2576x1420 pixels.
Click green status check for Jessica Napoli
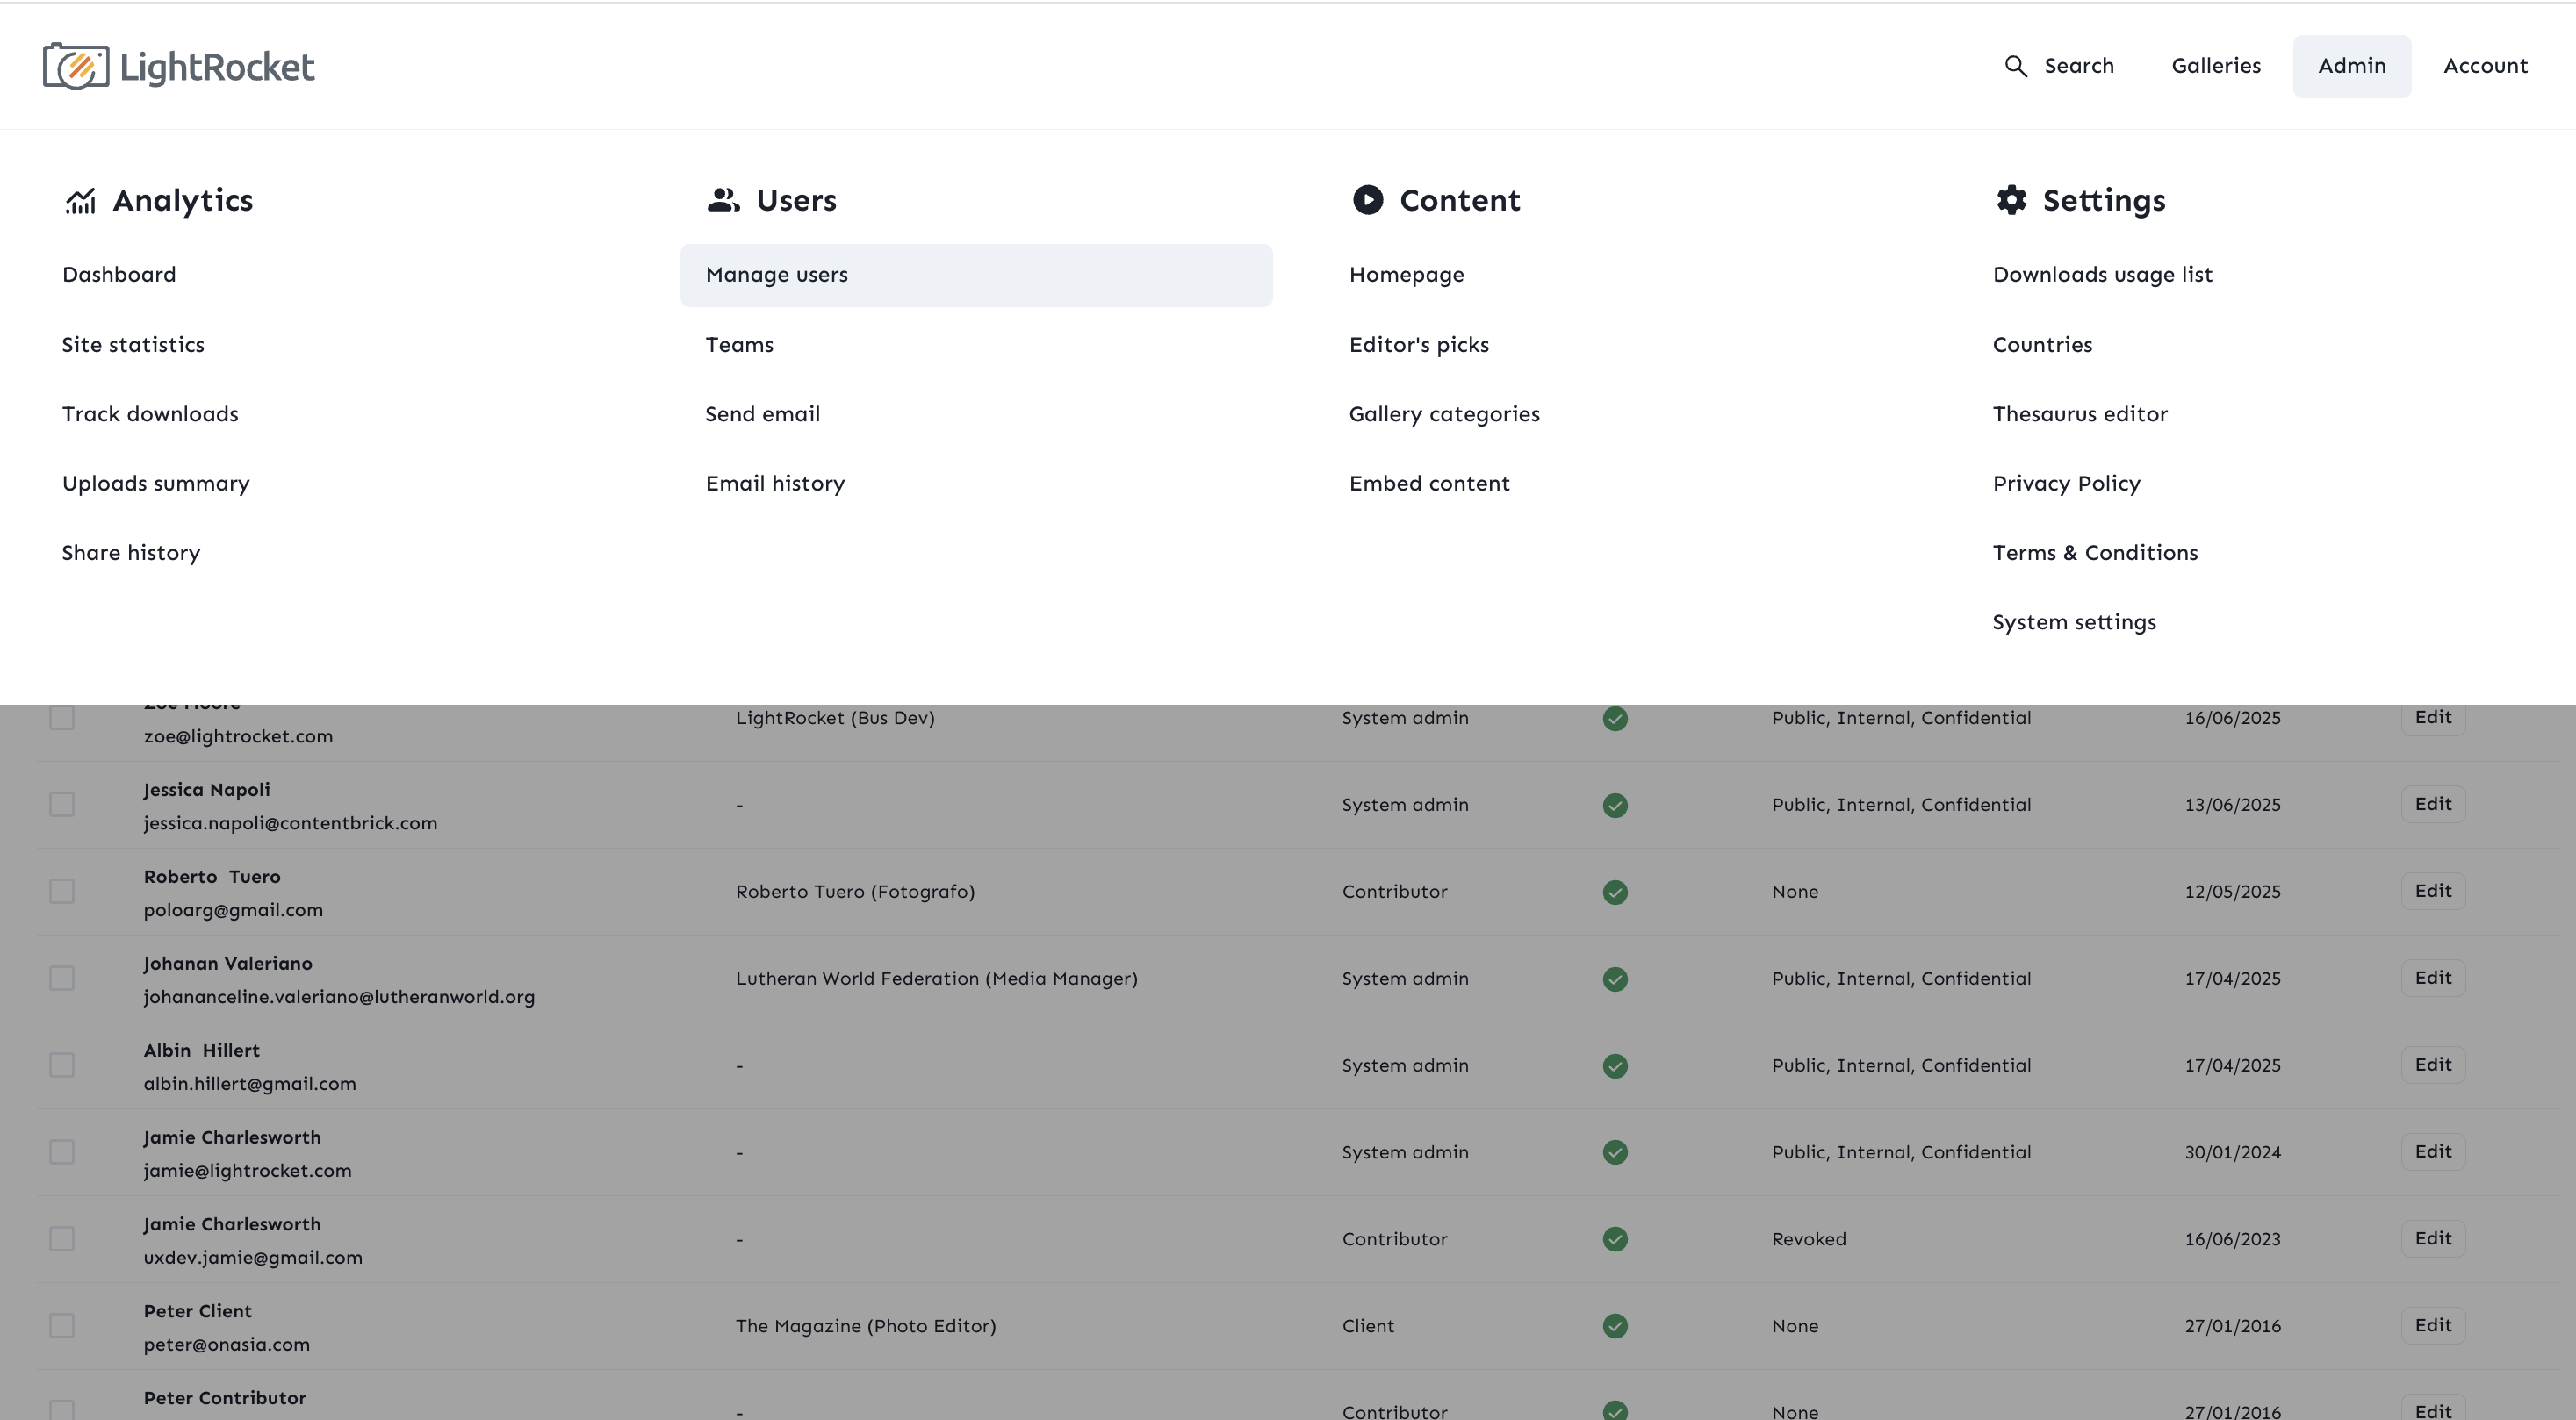pos(1615,806)
